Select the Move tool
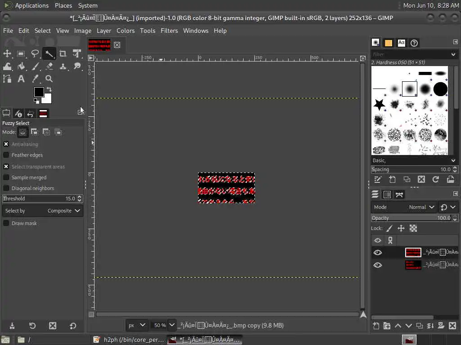Screen dimensions: 461x345 pos(7,54)
